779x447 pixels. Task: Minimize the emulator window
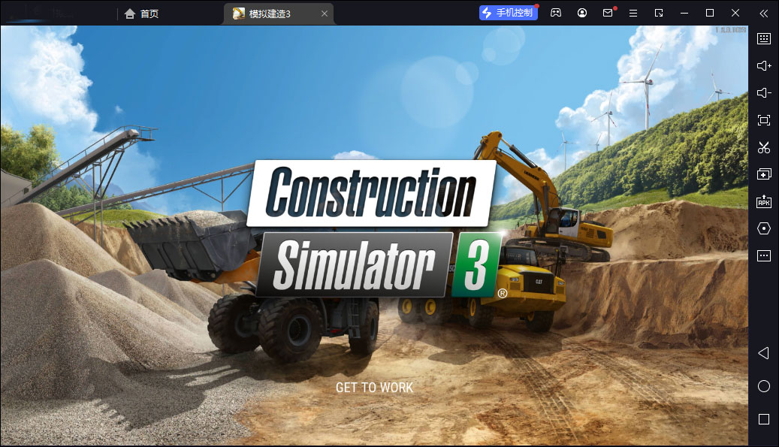coord(684,13)
